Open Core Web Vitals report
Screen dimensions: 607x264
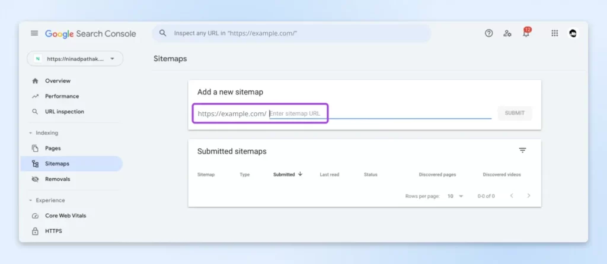pos(65,216)
